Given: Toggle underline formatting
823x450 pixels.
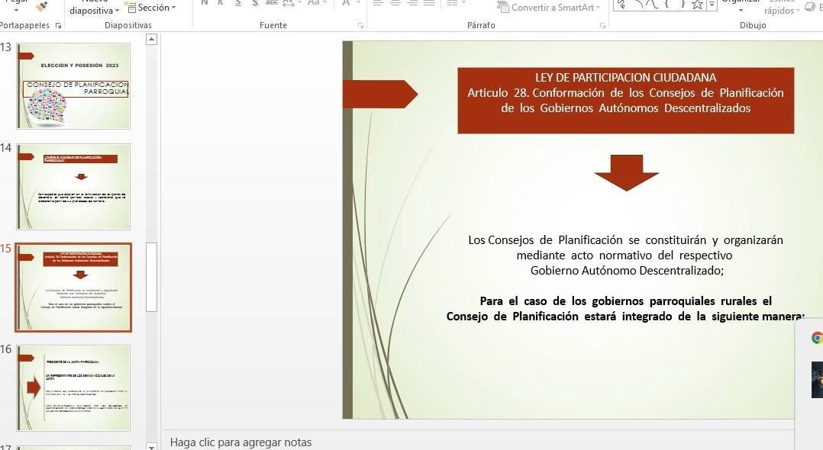Looking at the screenshot, I should coord(238,4).
